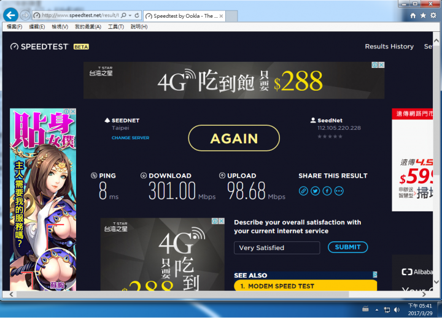The width and height of the screenshot is (442, 318).
Task: Open the 工具(T) menu
Action: point(116,27)
